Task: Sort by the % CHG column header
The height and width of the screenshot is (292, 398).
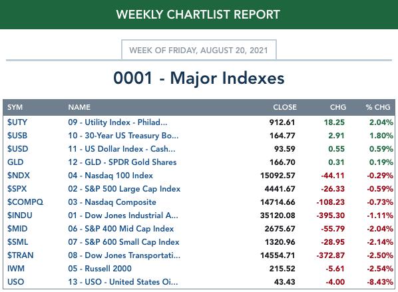Action: (378, 107)
